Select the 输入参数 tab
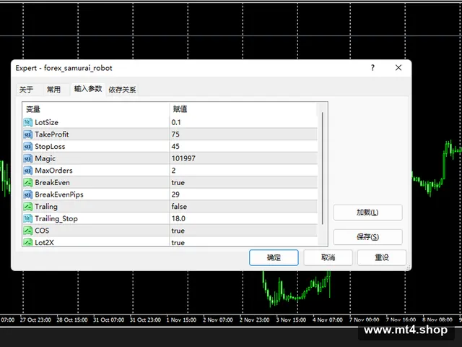 click(88, 89)
